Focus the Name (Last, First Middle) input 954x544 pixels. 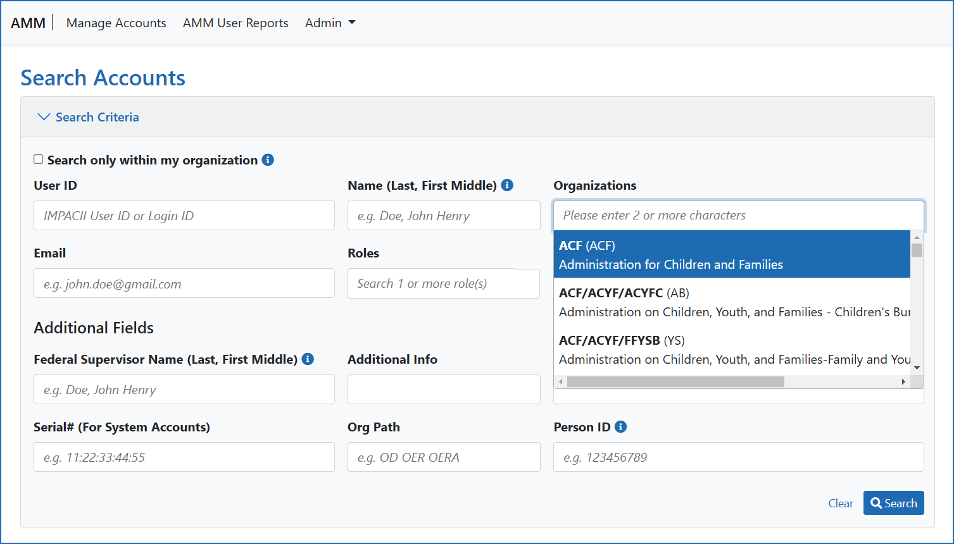coord(444,216)
